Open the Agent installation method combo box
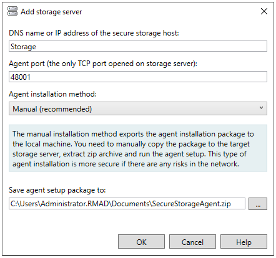 tap(138, 108)
